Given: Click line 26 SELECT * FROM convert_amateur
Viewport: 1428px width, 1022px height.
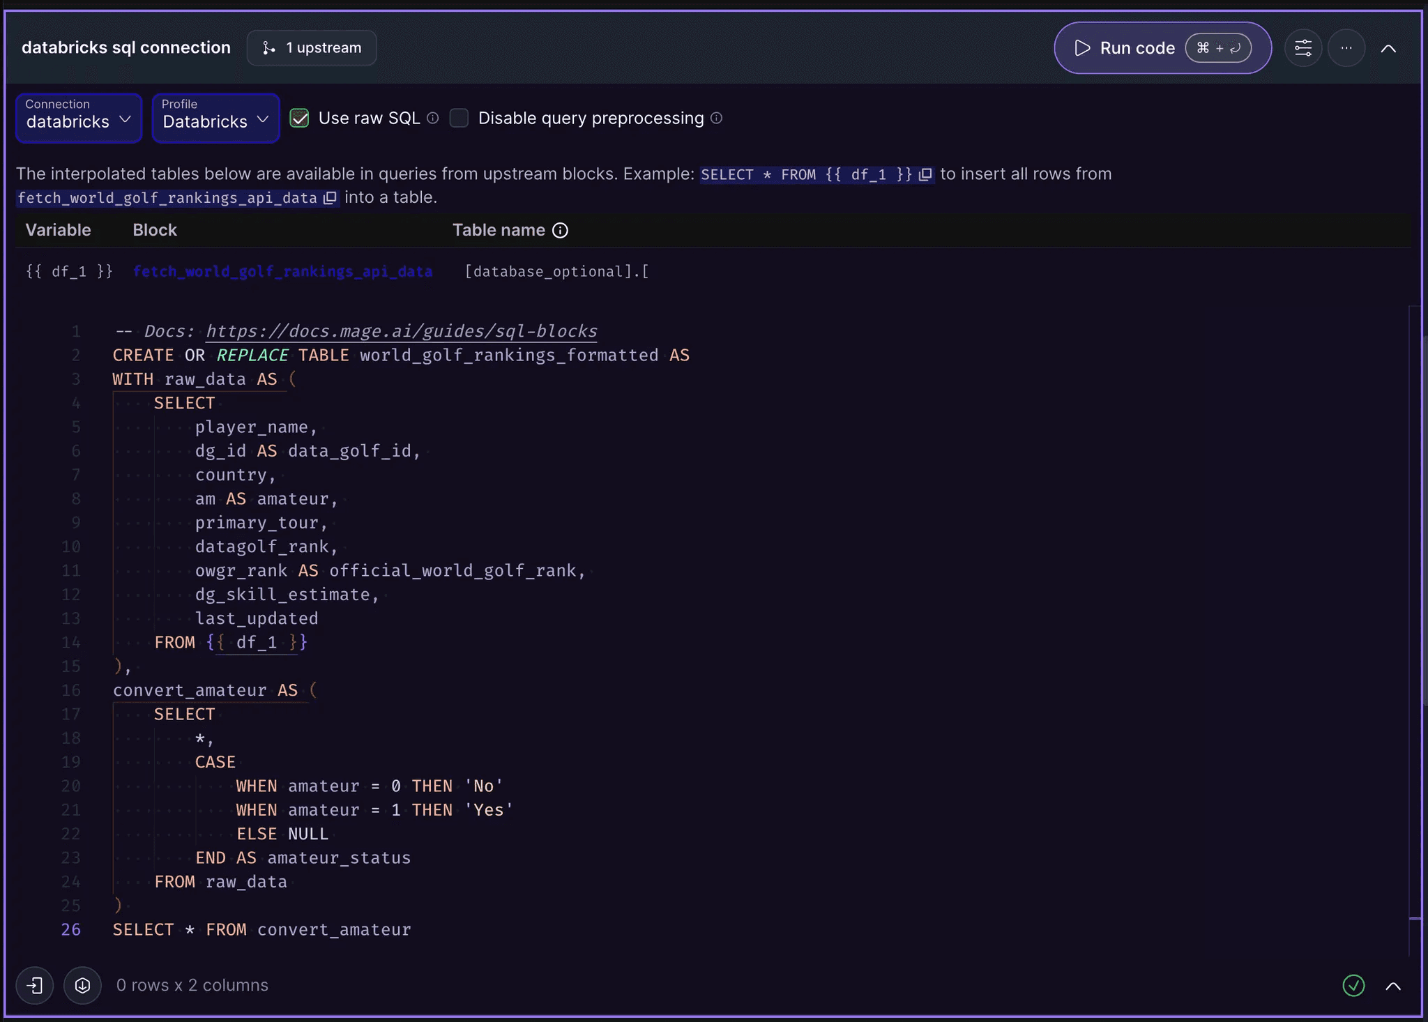Looking at the screenshot, I should click(x=262, y=929).
